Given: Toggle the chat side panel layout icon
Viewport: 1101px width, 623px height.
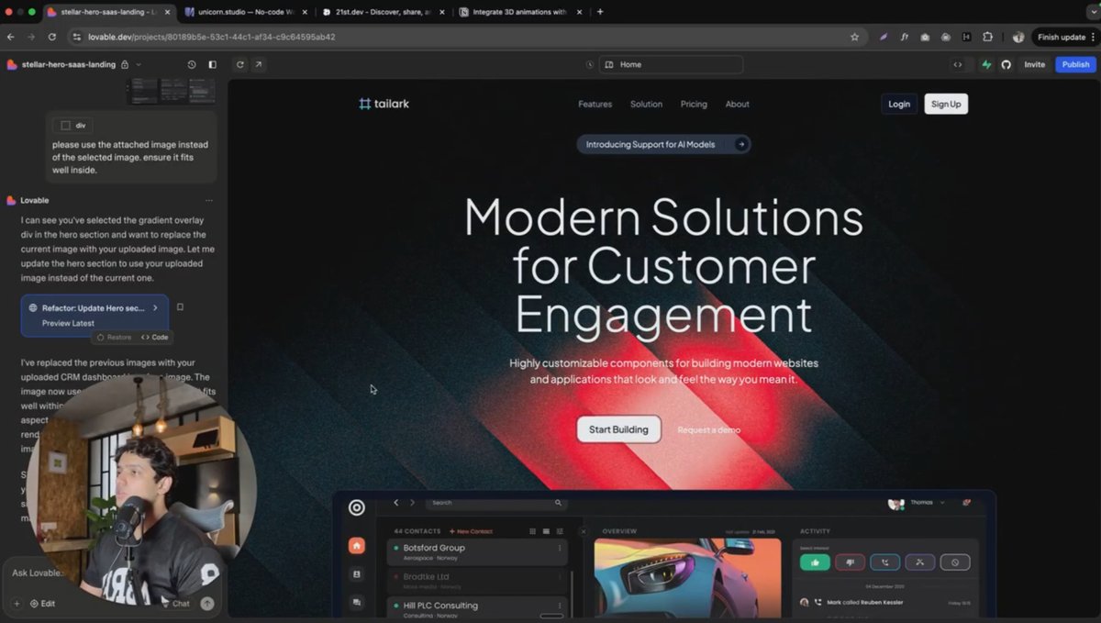Looking at the screenshot, I should (x=213, y=64).
